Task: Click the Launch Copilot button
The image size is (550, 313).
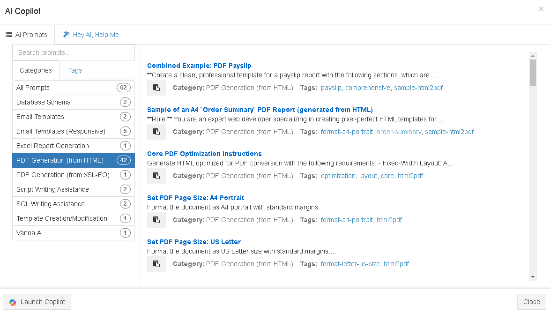Action: [37, 302]
